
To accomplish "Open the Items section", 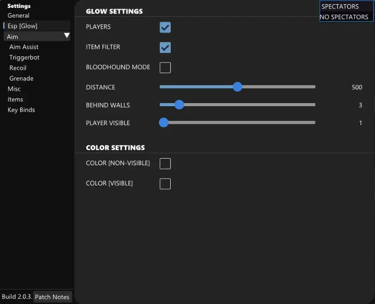I will pyautogui.click(x=15, y=100).
